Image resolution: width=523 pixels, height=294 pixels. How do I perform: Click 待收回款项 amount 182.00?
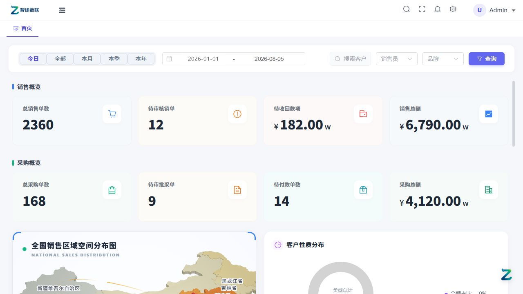[x=302, y=125]
